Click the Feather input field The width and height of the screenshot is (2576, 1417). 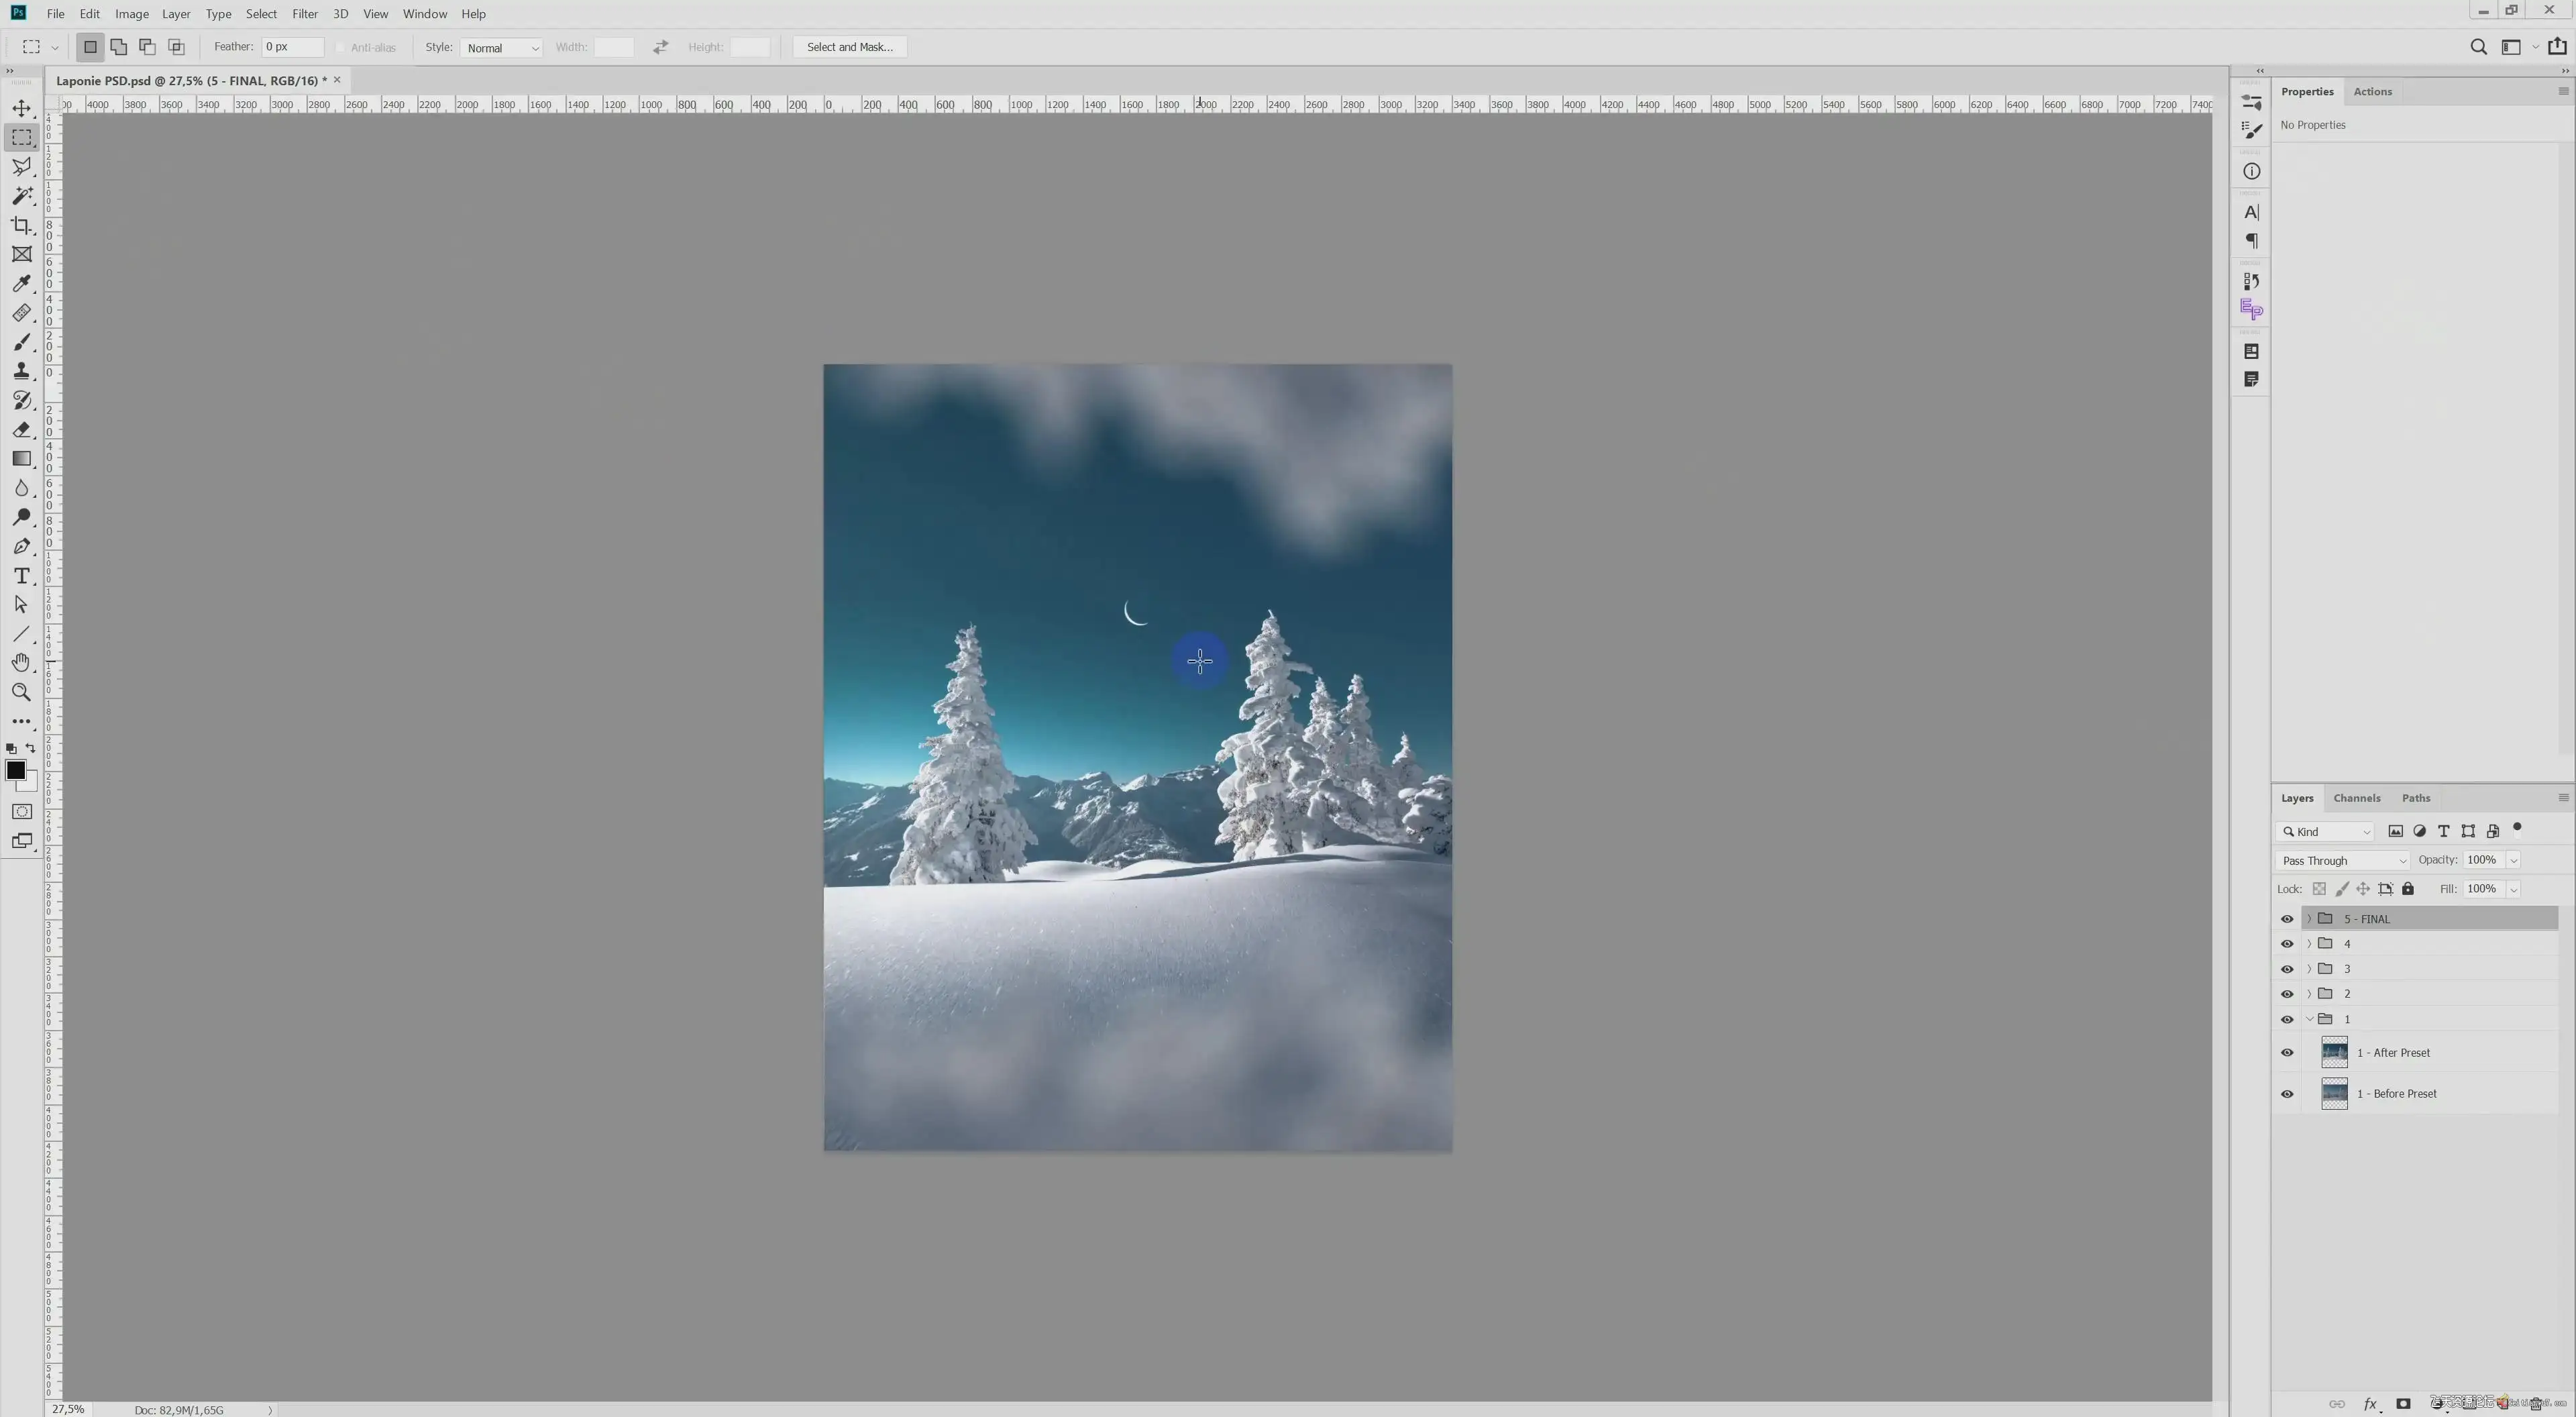pos(292,47)
